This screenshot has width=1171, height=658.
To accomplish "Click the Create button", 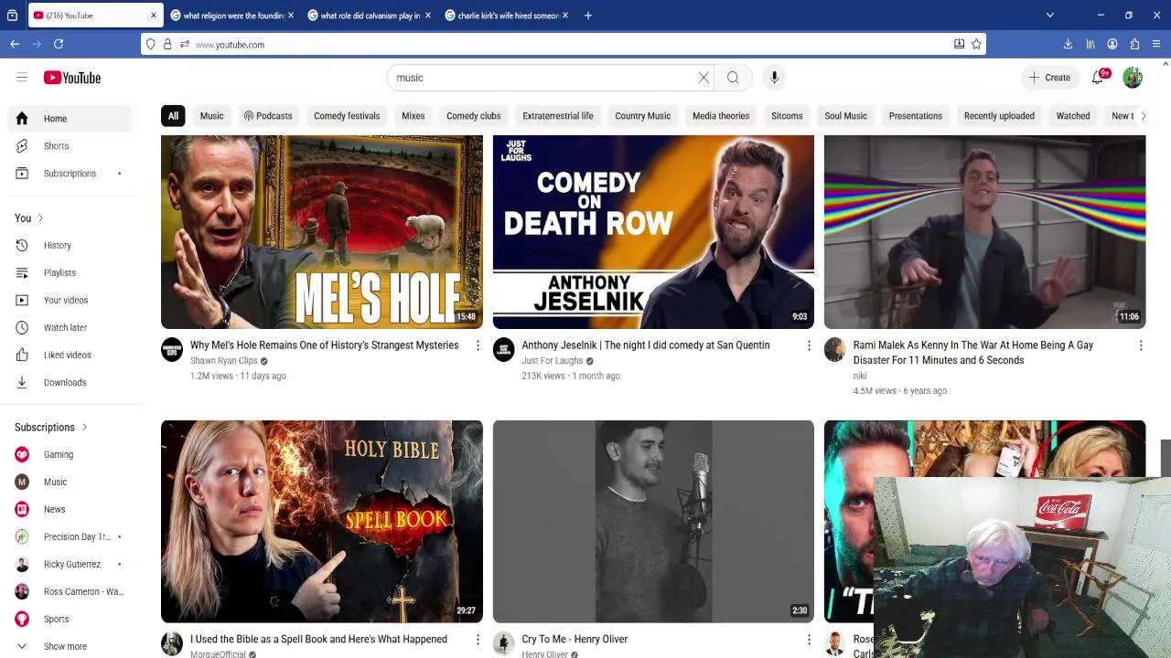I will click(1049, 78).
